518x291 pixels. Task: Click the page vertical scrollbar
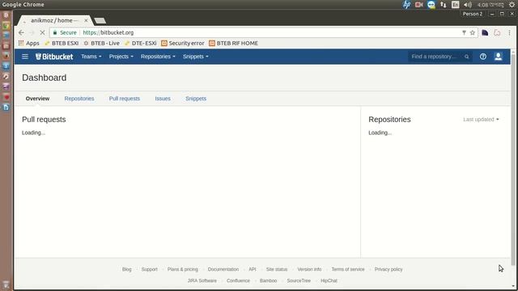[x=513, y=160]
